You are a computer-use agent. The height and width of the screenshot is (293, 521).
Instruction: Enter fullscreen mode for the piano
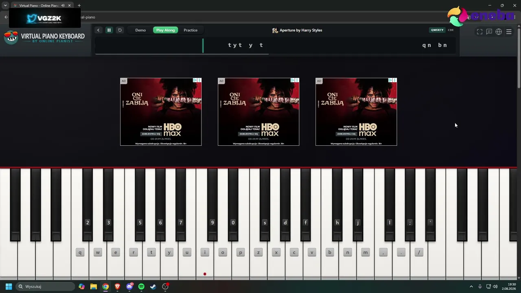coord(479,32)
